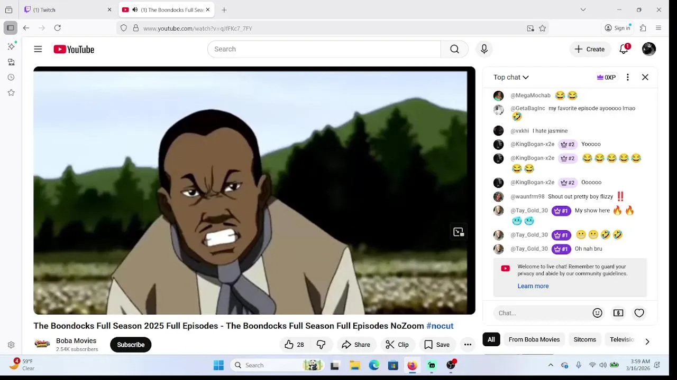Viewport: 677px width, 380px height.
Task: Open the YouTube guide hamburger menu
Action: coord(38,49)
